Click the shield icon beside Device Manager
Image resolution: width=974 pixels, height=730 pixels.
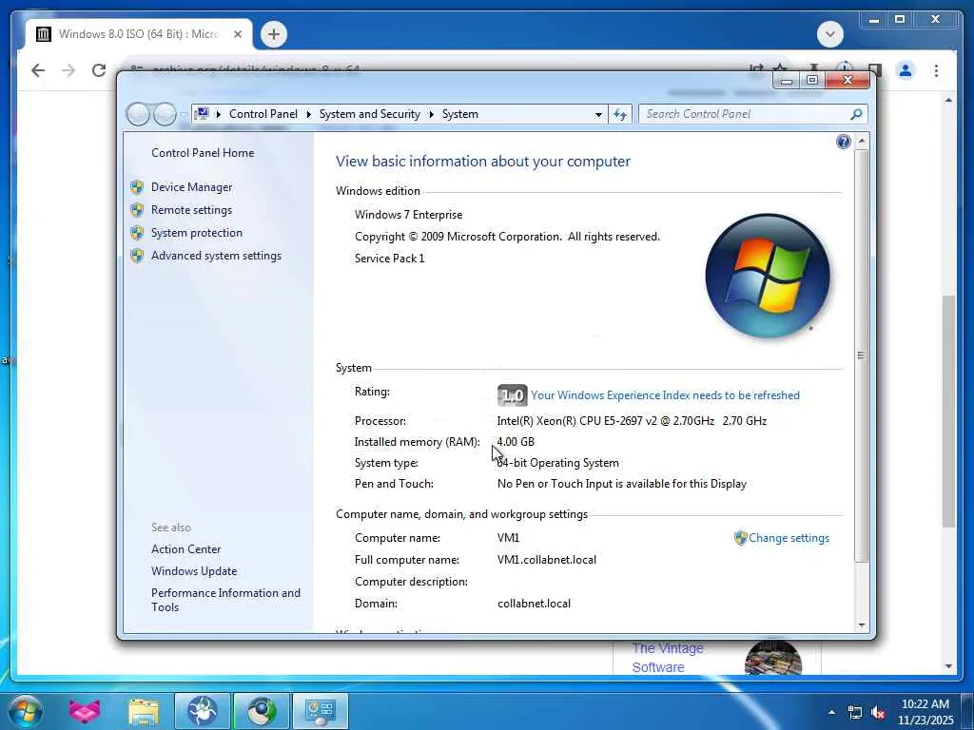click(x=137, y=187)
